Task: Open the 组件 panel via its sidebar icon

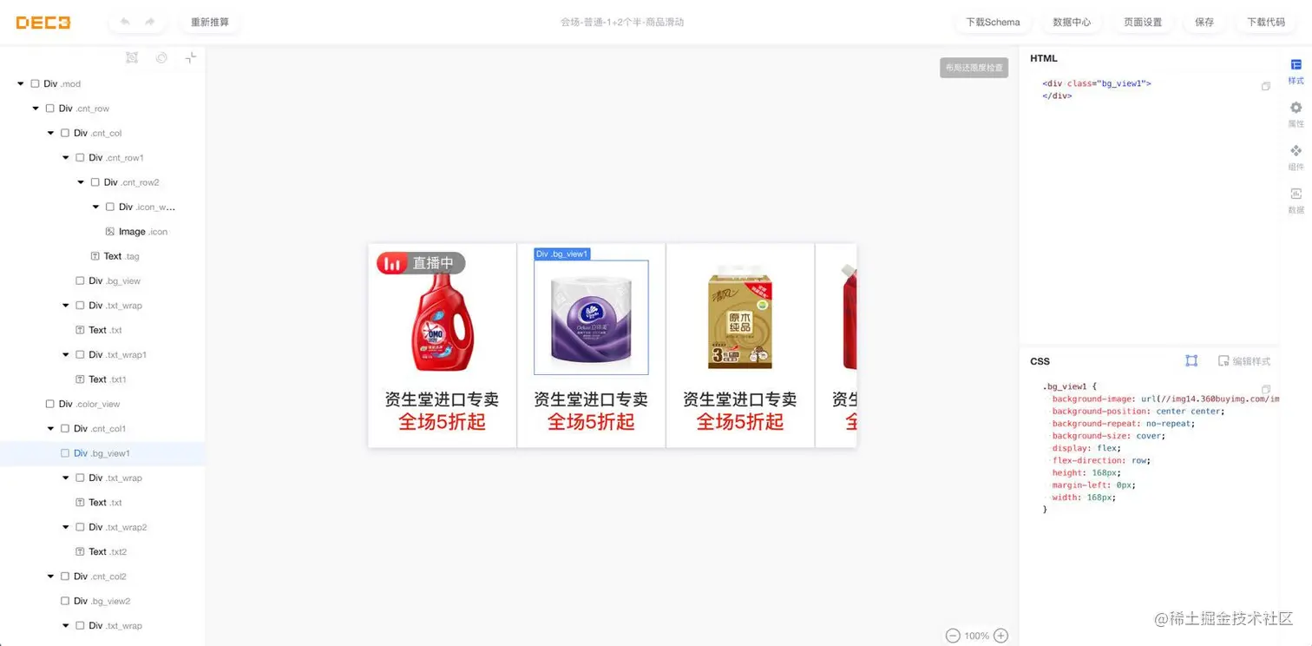Action: click(1296, 150)
